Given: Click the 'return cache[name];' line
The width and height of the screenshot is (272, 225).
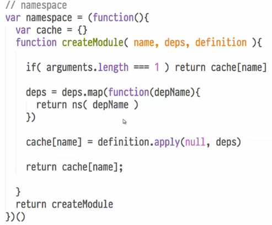Looking at the screenshot, I should click(x=74, y=167).
